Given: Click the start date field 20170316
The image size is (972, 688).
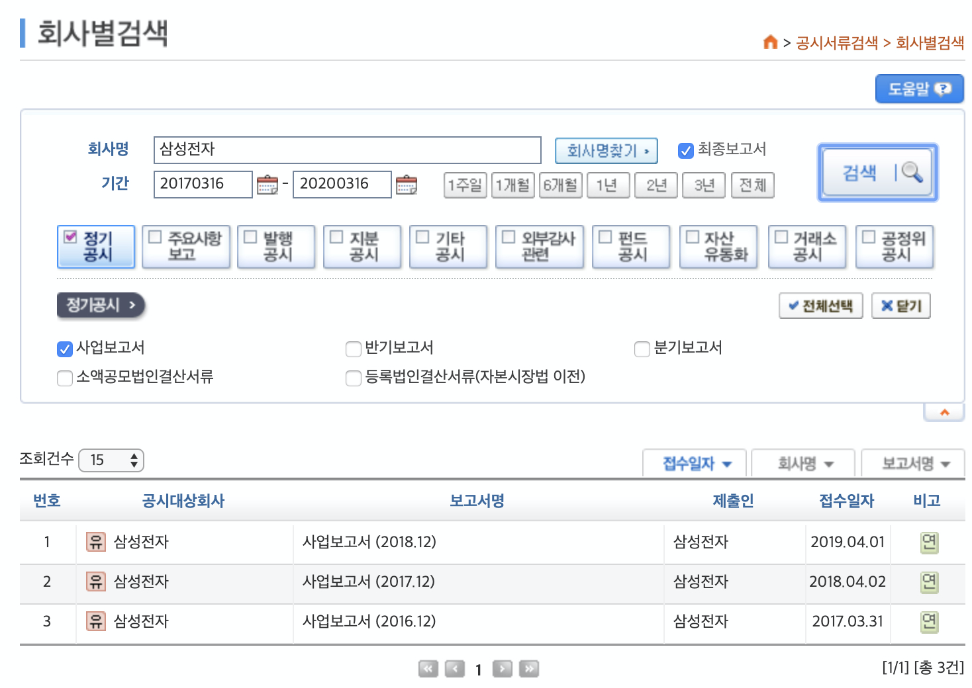Looking at the screenshot, I should (x=203, y=184).
